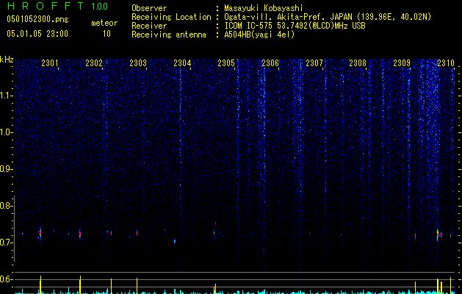Screen dimensions: 462x294
Task: Click the file name 0501052300.png
Action: coord(37,19)
